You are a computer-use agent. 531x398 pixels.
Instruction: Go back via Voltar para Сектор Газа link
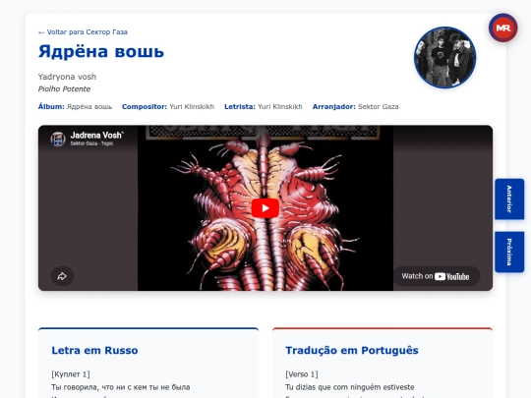83,32
